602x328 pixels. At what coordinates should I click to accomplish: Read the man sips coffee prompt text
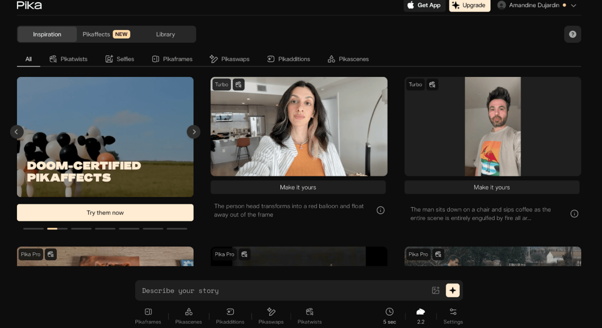tap(481, 214)
